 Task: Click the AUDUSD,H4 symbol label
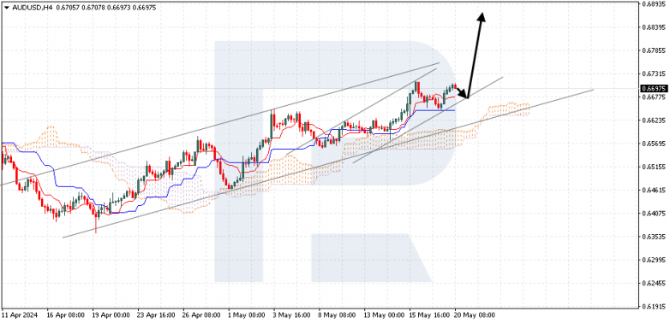click(x=32, y=7)
